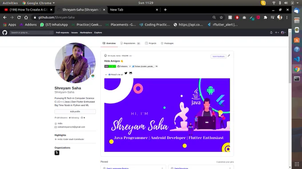Bookmark this page with the star icon

pos(221,17)
